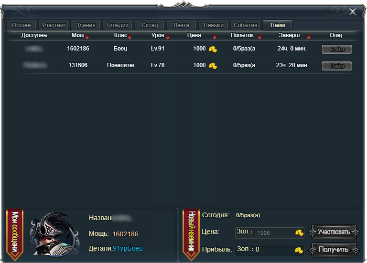This screenshot has height=263, width=367.
Task: Click gold coins icon in Lv.91 row
Action: coord(213,49)
